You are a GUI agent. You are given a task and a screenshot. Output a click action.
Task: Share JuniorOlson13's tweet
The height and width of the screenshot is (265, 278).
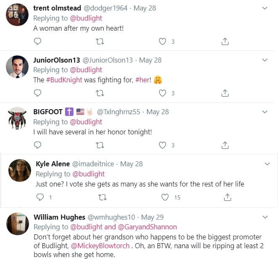[x=225, y=93]
